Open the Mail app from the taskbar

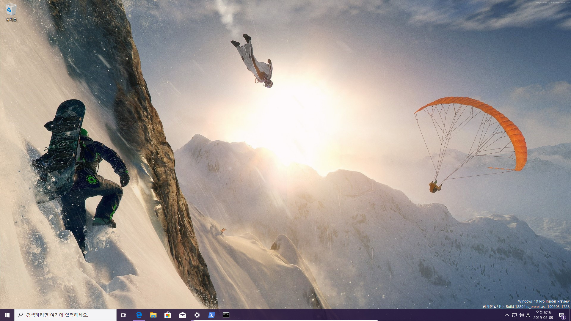coord(183,315)
